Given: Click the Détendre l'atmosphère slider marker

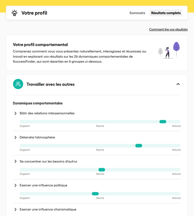Looking at the screenshot, I should (x=139, y=146).
